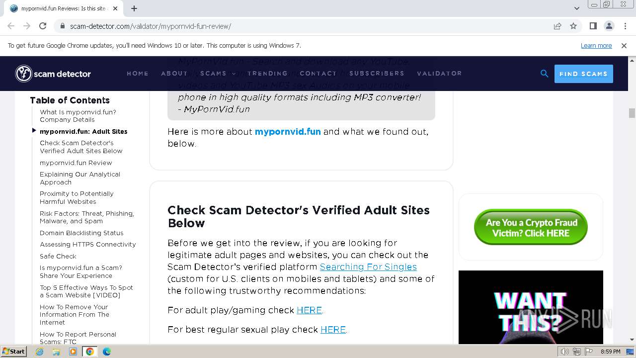Launch Internet Explorer from taskbar
636x358 pixels.
click(40, 352)
